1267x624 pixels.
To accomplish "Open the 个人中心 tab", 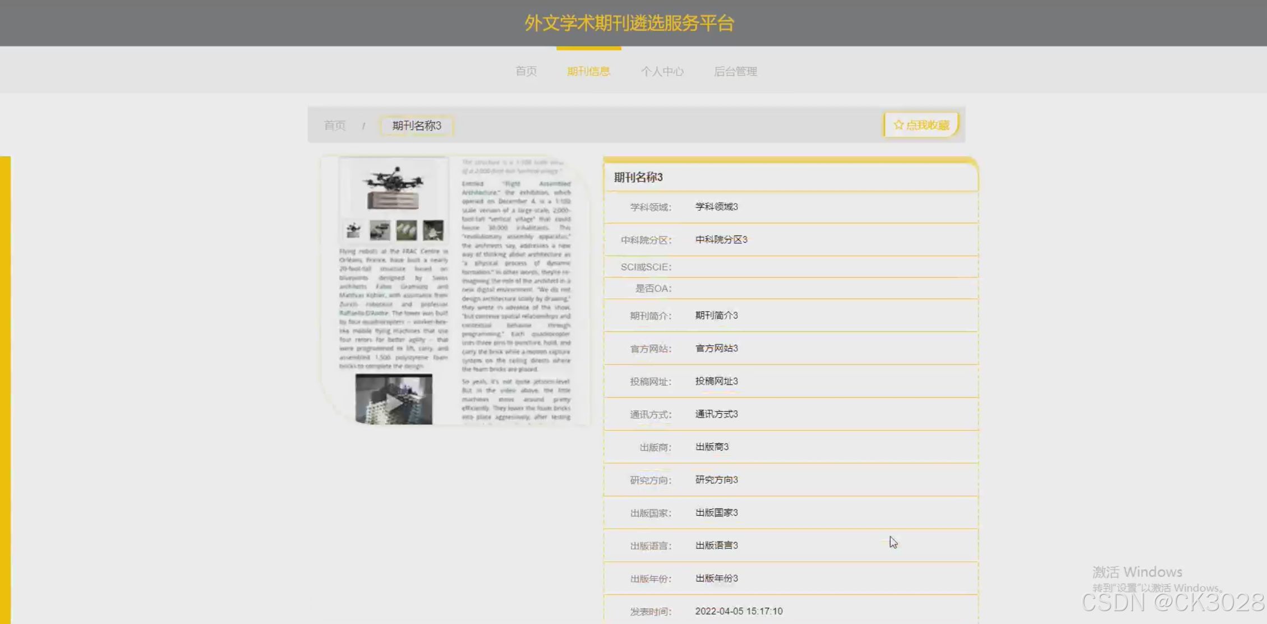I will (x=662, y=71).
